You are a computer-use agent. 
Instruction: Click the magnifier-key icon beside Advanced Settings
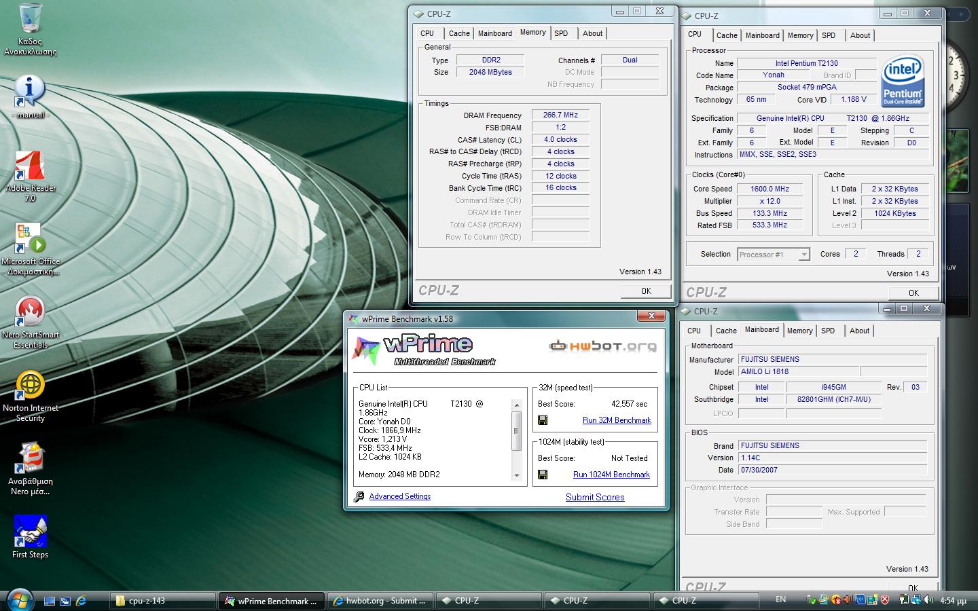tap(359, 497)
